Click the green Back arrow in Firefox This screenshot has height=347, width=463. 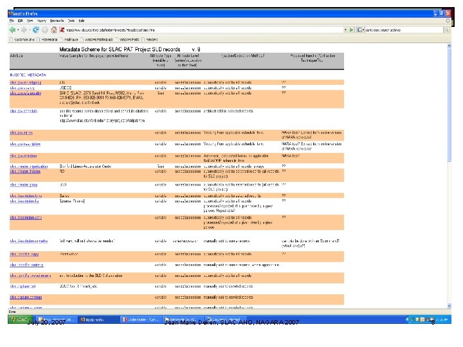point(12,30)
